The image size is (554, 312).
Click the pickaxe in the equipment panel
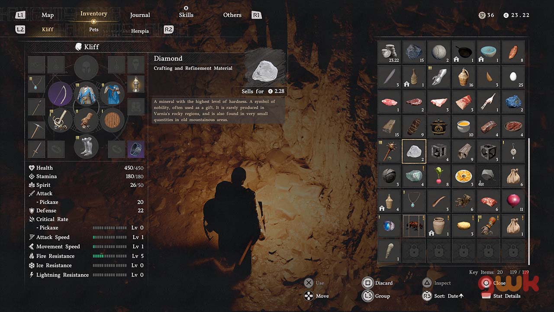coord(36,129)
